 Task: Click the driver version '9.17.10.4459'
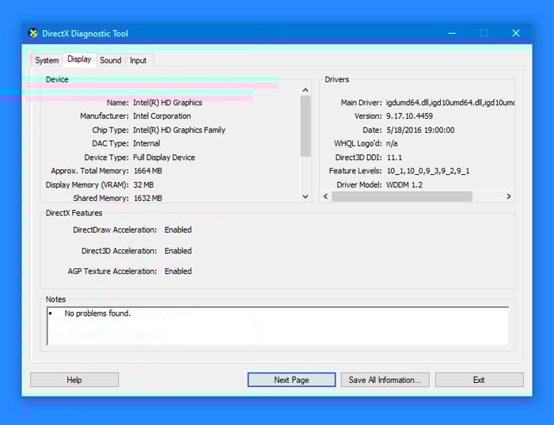coord(409,116)
